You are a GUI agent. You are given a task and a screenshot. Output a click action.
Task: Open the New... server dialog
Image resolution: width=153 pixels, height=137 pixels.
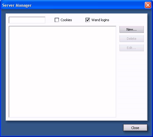pos(132,29)
